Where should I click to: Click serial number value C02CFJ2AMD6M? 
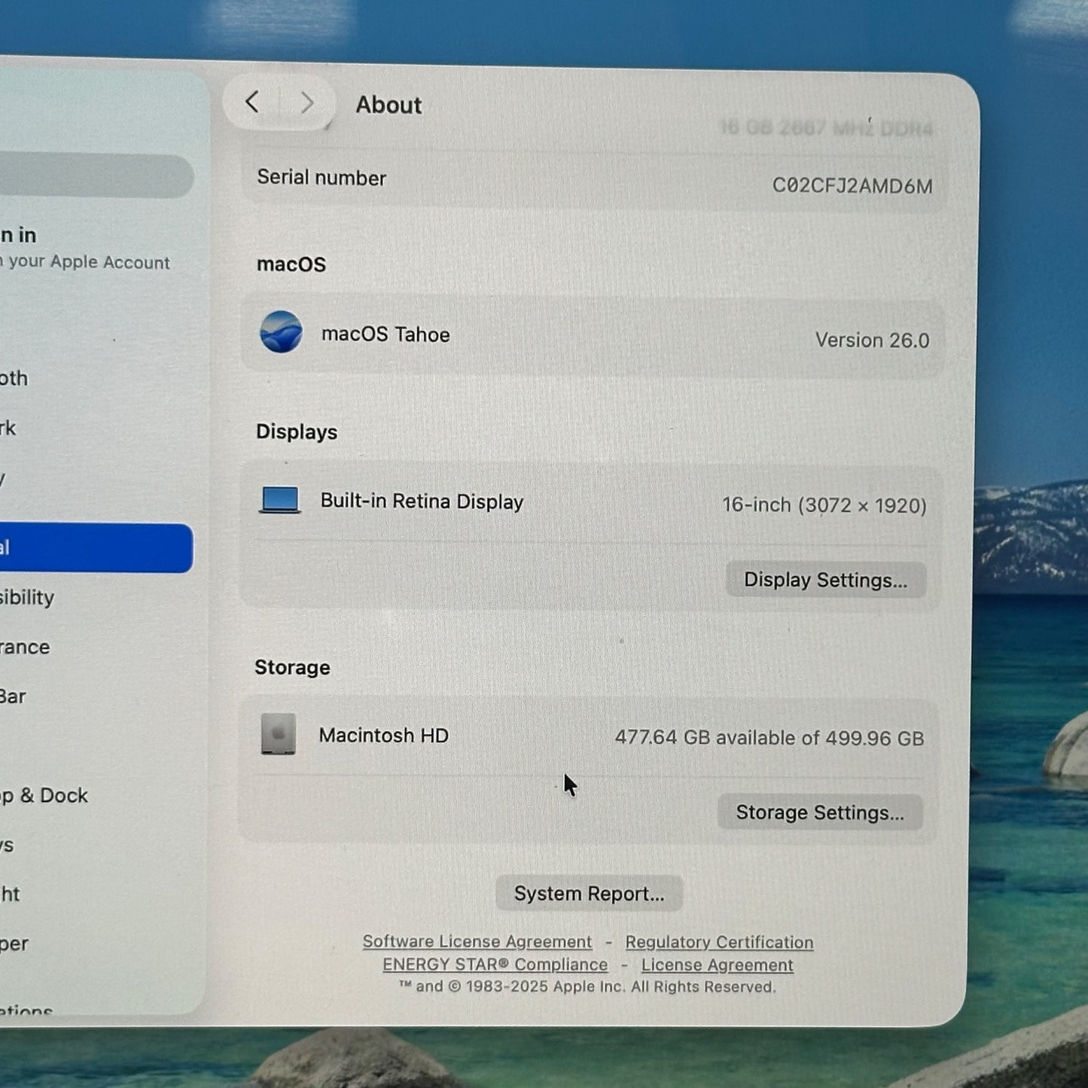852,186
